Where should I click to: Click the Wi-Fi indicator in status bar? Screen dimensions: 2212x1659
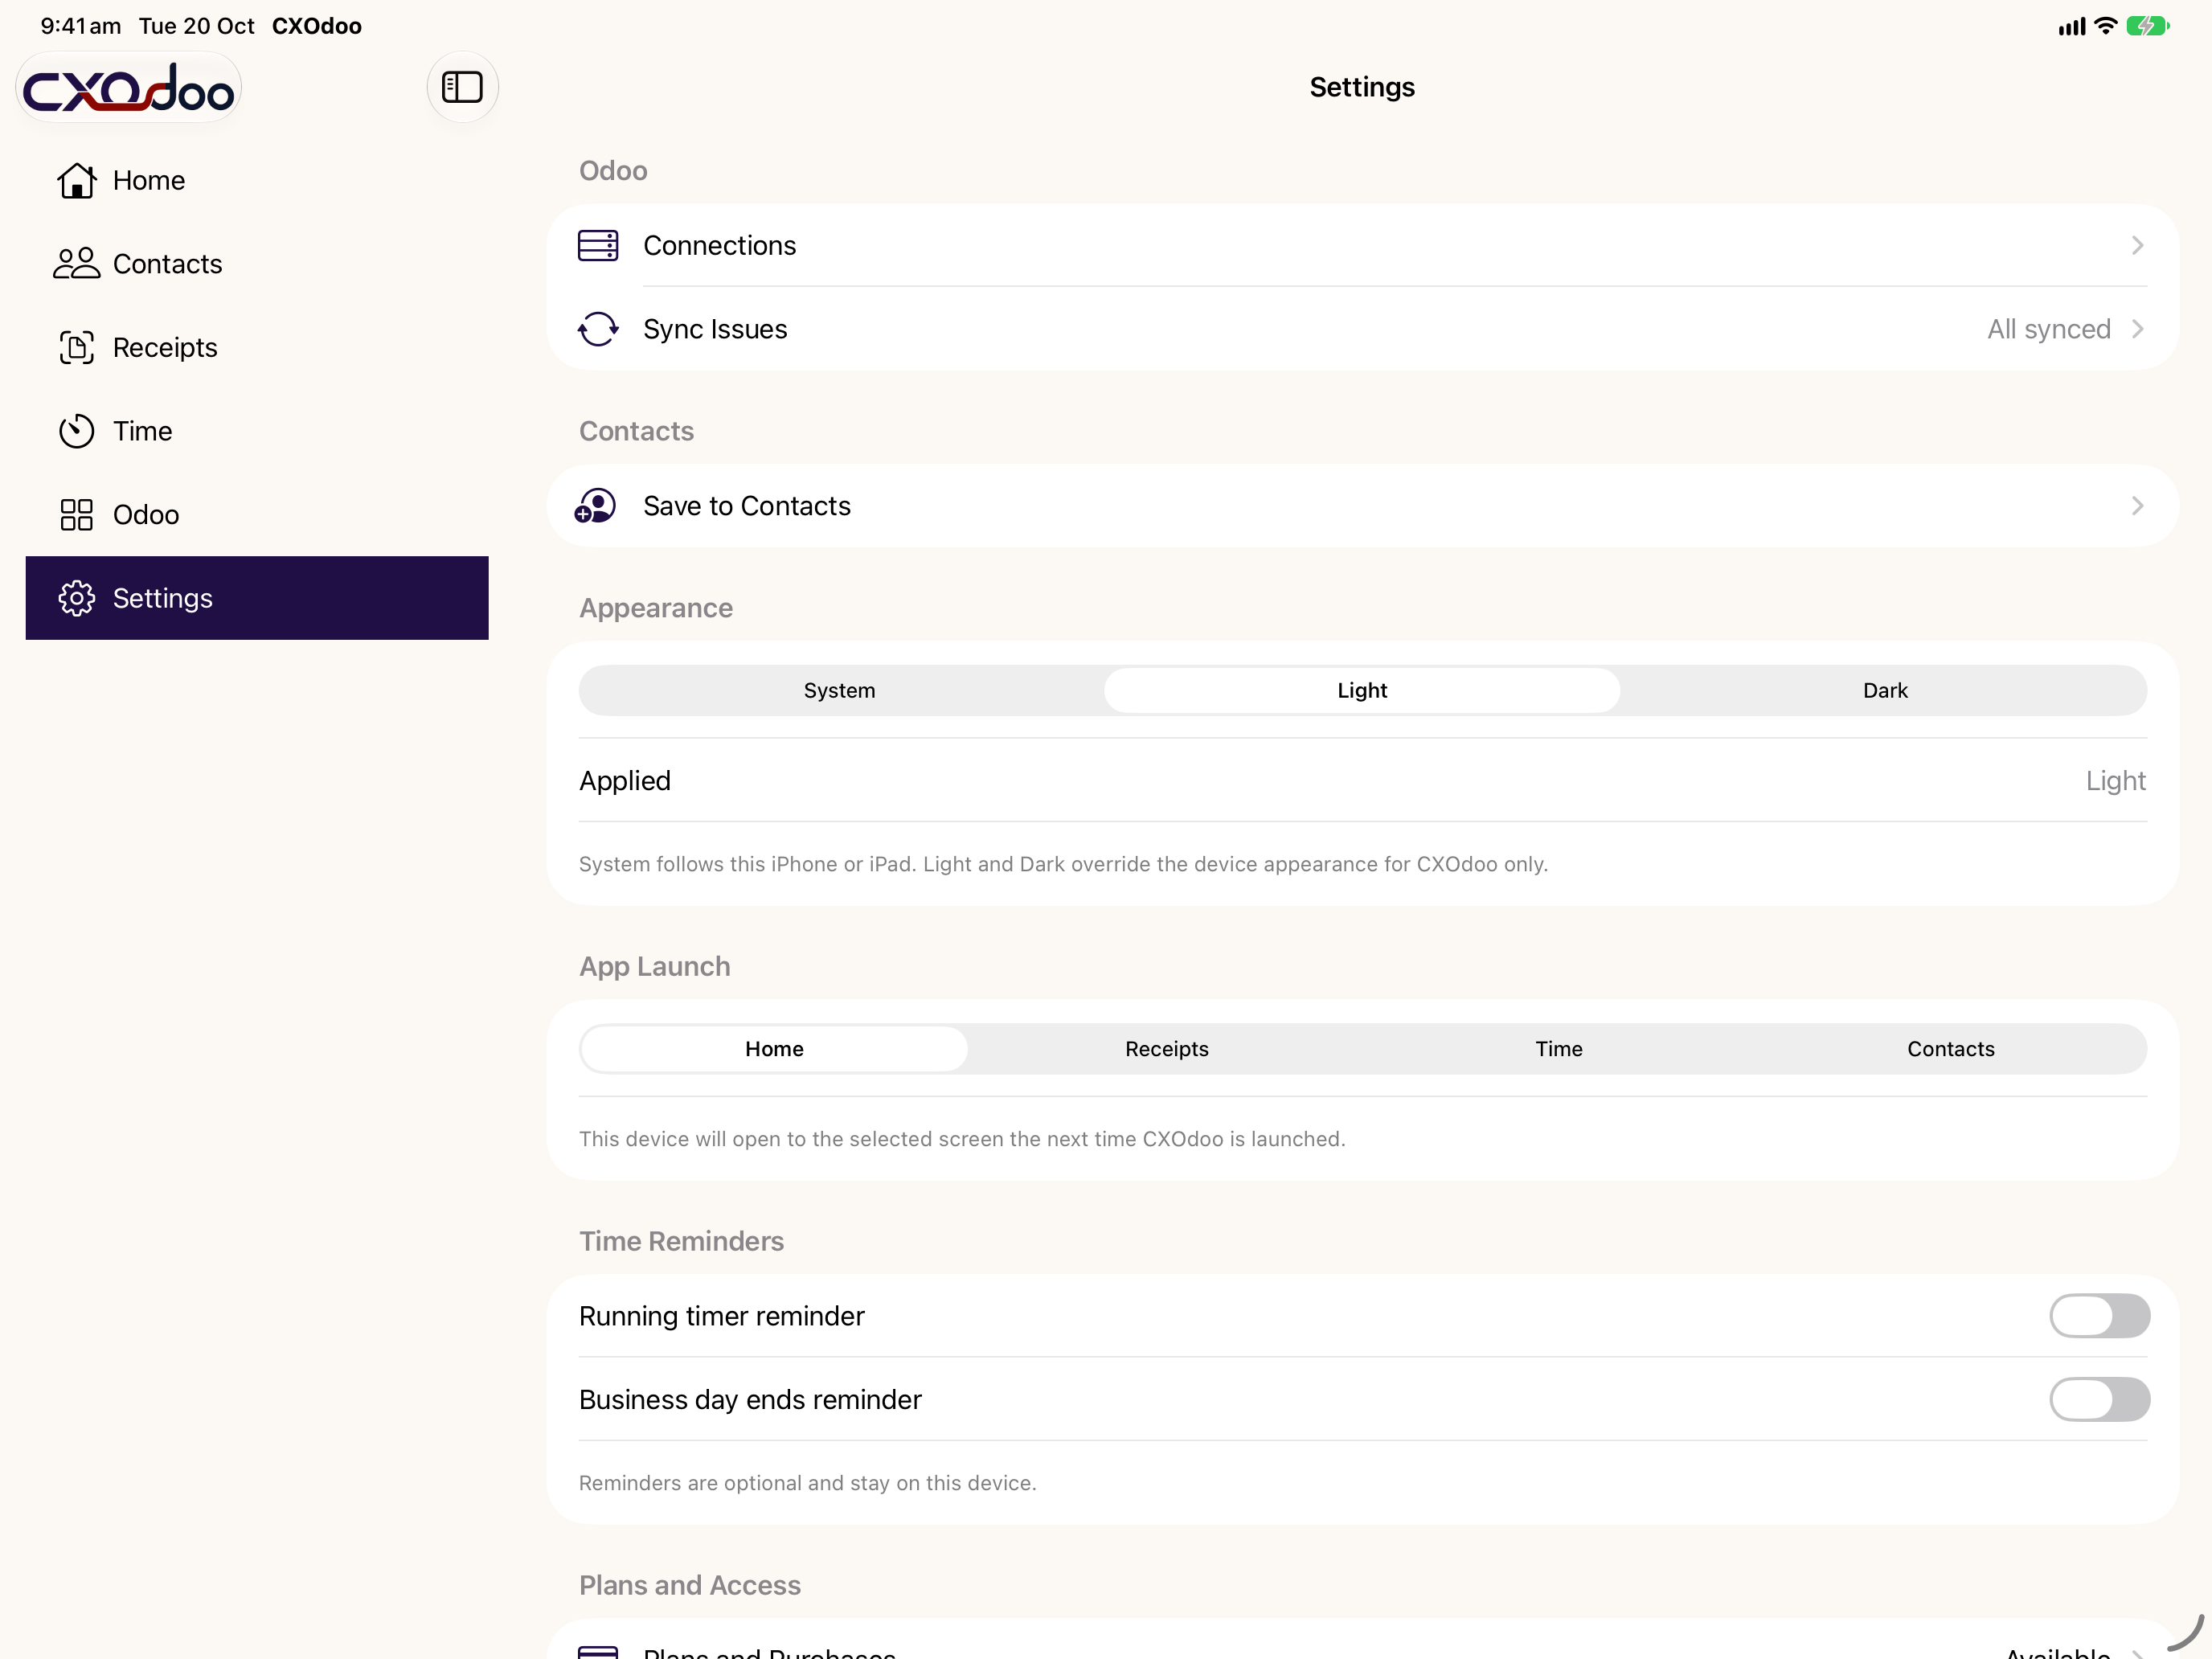click(2105, 26)
